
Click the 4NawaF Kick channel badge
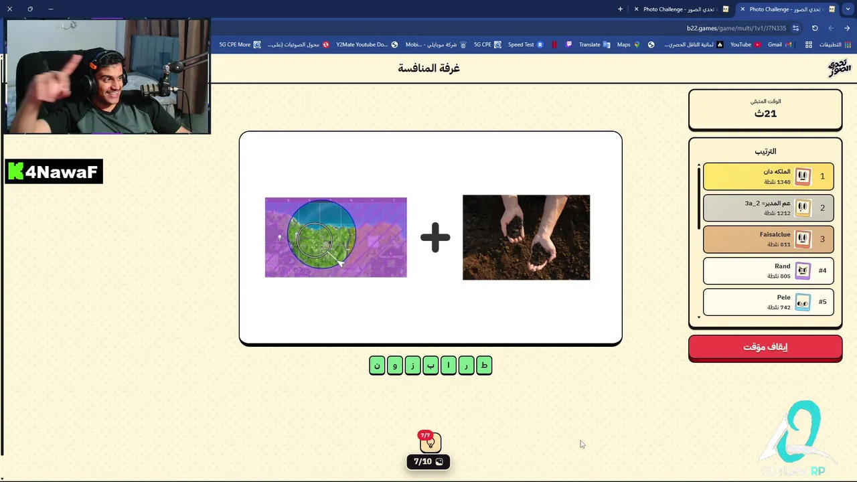pyautogui.click(x=54, y=172)
